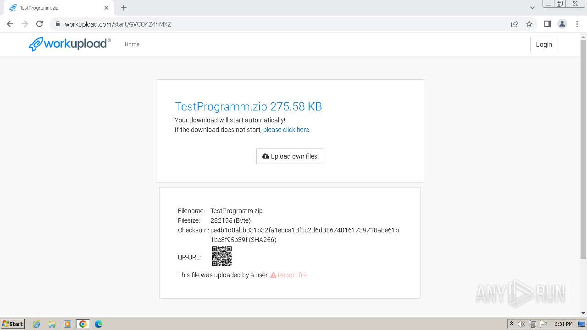
Task: Click the Login button
Action: (x=544, y=44)
